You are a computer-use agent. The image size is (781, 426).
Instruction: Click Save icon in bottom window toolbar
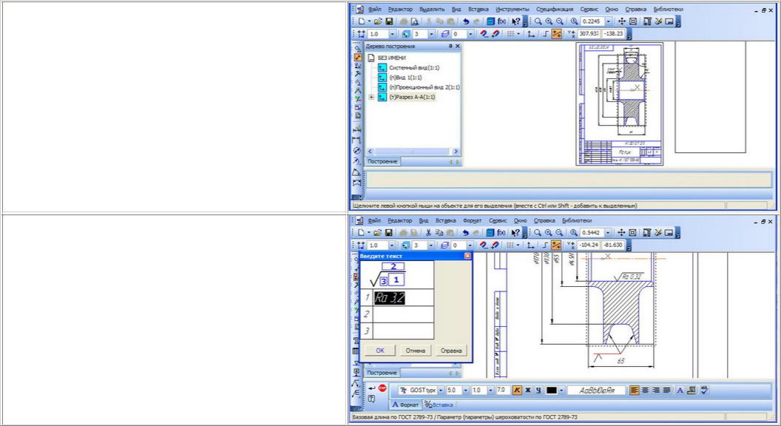[x=389, y=233]
